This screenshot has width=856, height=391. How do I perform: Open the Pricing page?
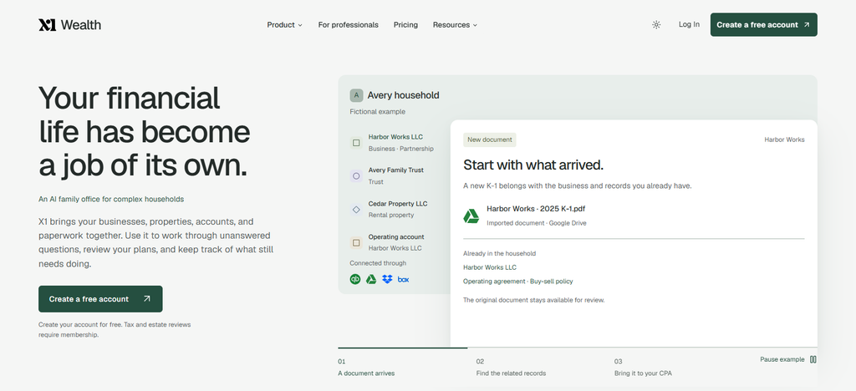[405, 24]
